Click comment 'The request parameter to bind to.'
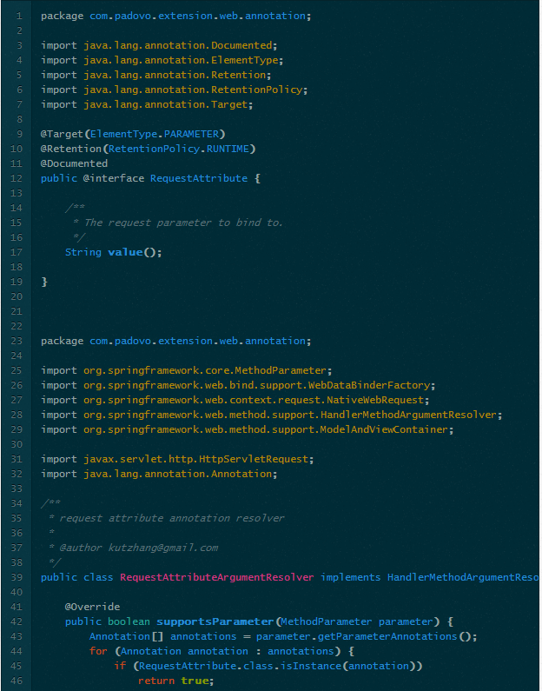 tap(183, 223)
